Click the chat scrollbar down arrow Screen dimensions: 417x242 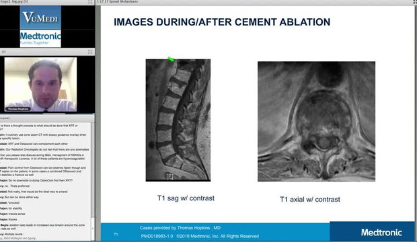coord(93,229)
